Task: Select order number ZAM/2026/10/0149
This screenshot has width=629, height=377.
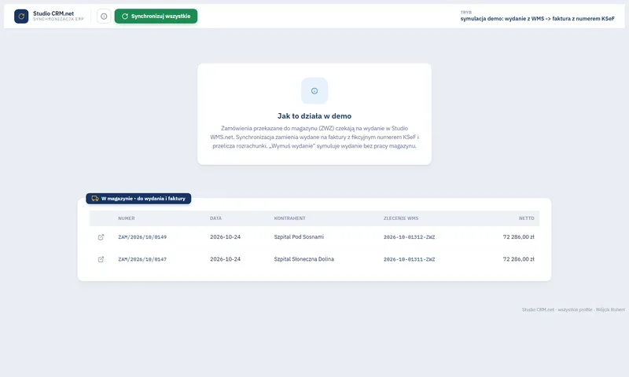Action: pyautogui.click(x=142, y=237)
